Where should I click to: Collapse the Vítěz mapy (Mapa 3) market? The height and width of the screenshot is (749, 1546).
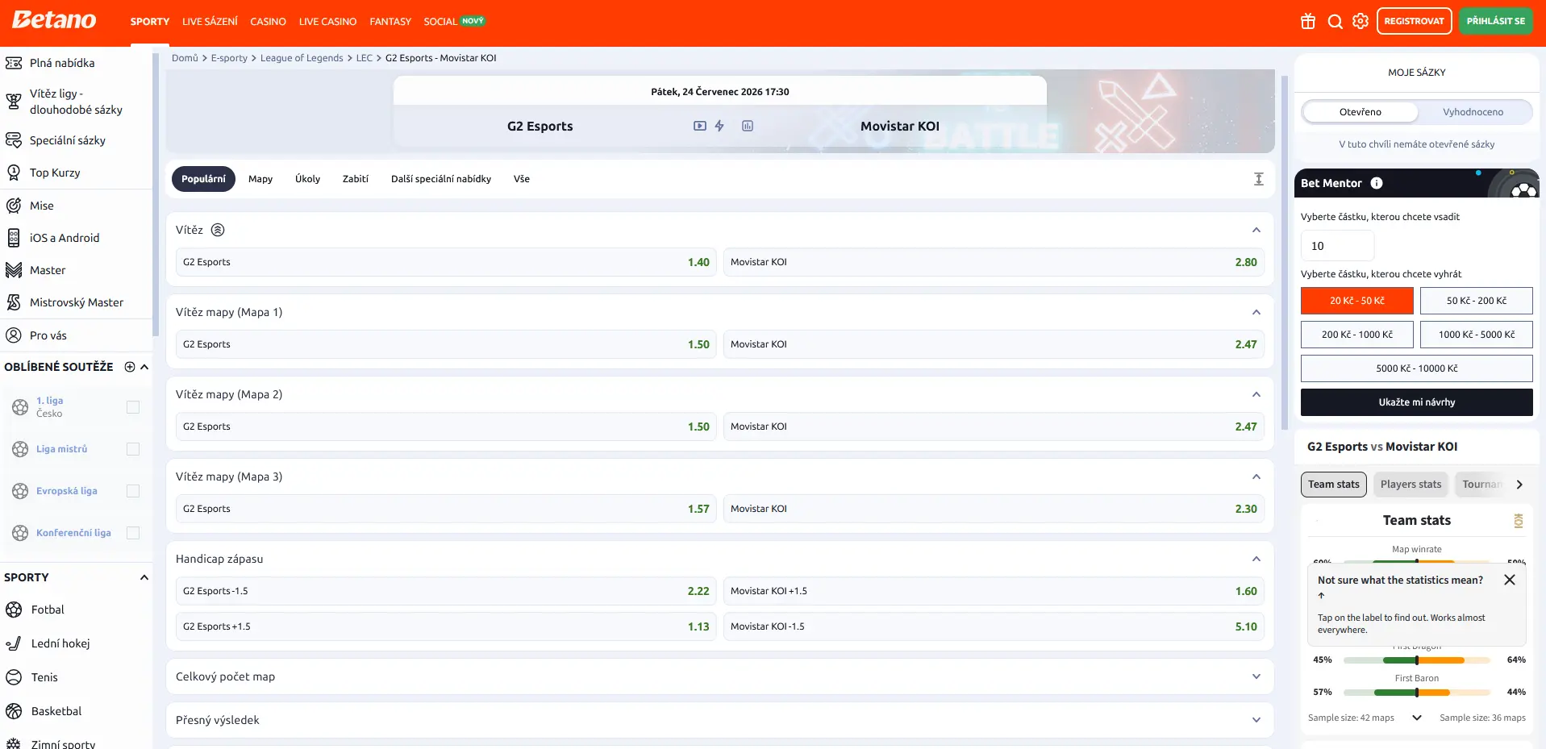click(1256, 476)
